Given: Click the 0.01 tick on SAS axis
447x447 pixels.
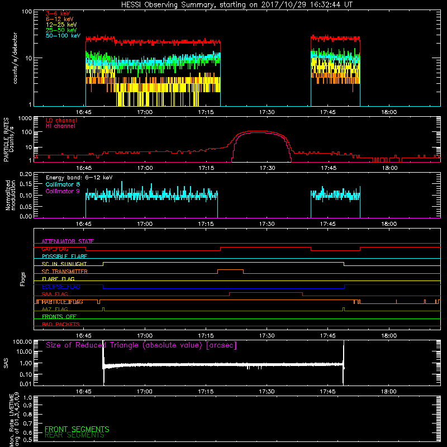Looking at the screenshot, I should [26, 384].
